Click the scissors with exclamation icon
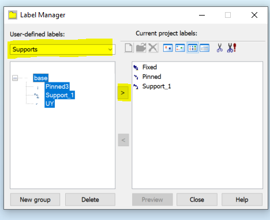Screen dimensions: 270x220 (231, 48)
